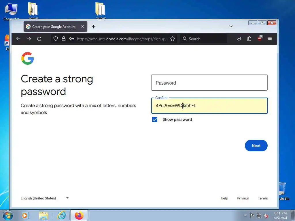Open Windows Explorer from taskbar

44,215
